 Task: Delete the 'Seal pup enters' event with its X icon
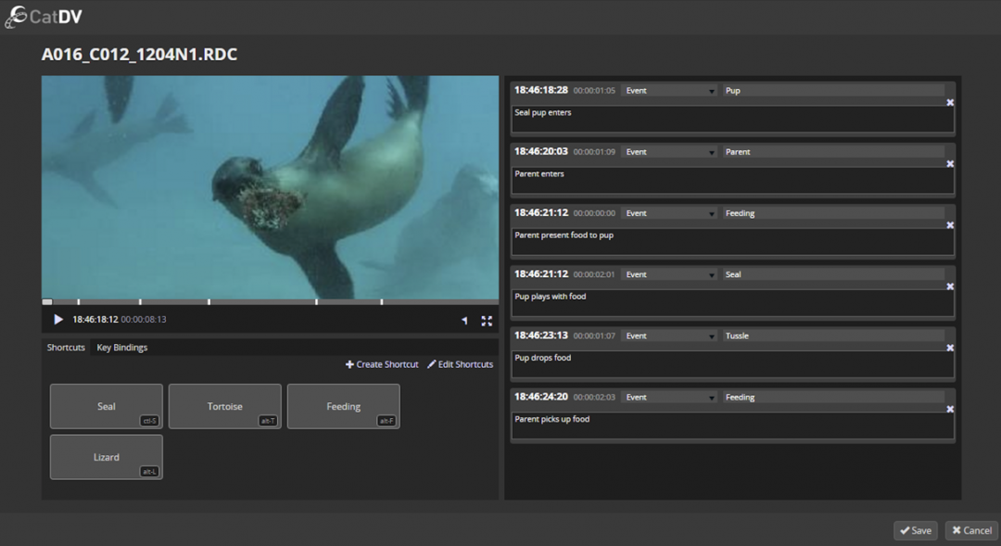948,102
